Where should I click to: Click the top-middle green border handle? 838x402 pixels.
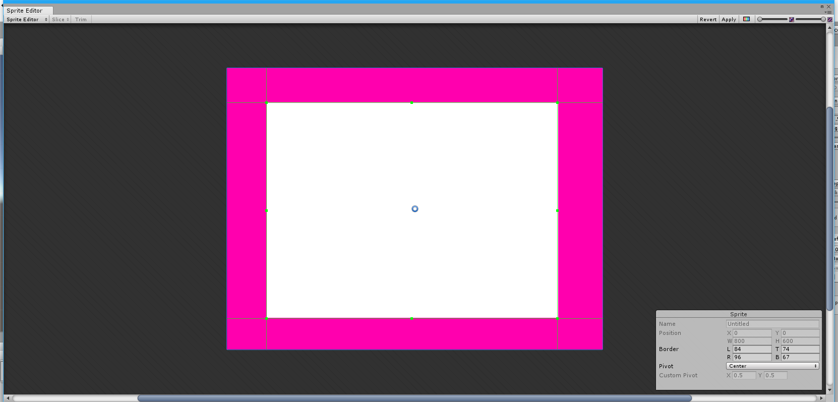click(x=411, y=103)
